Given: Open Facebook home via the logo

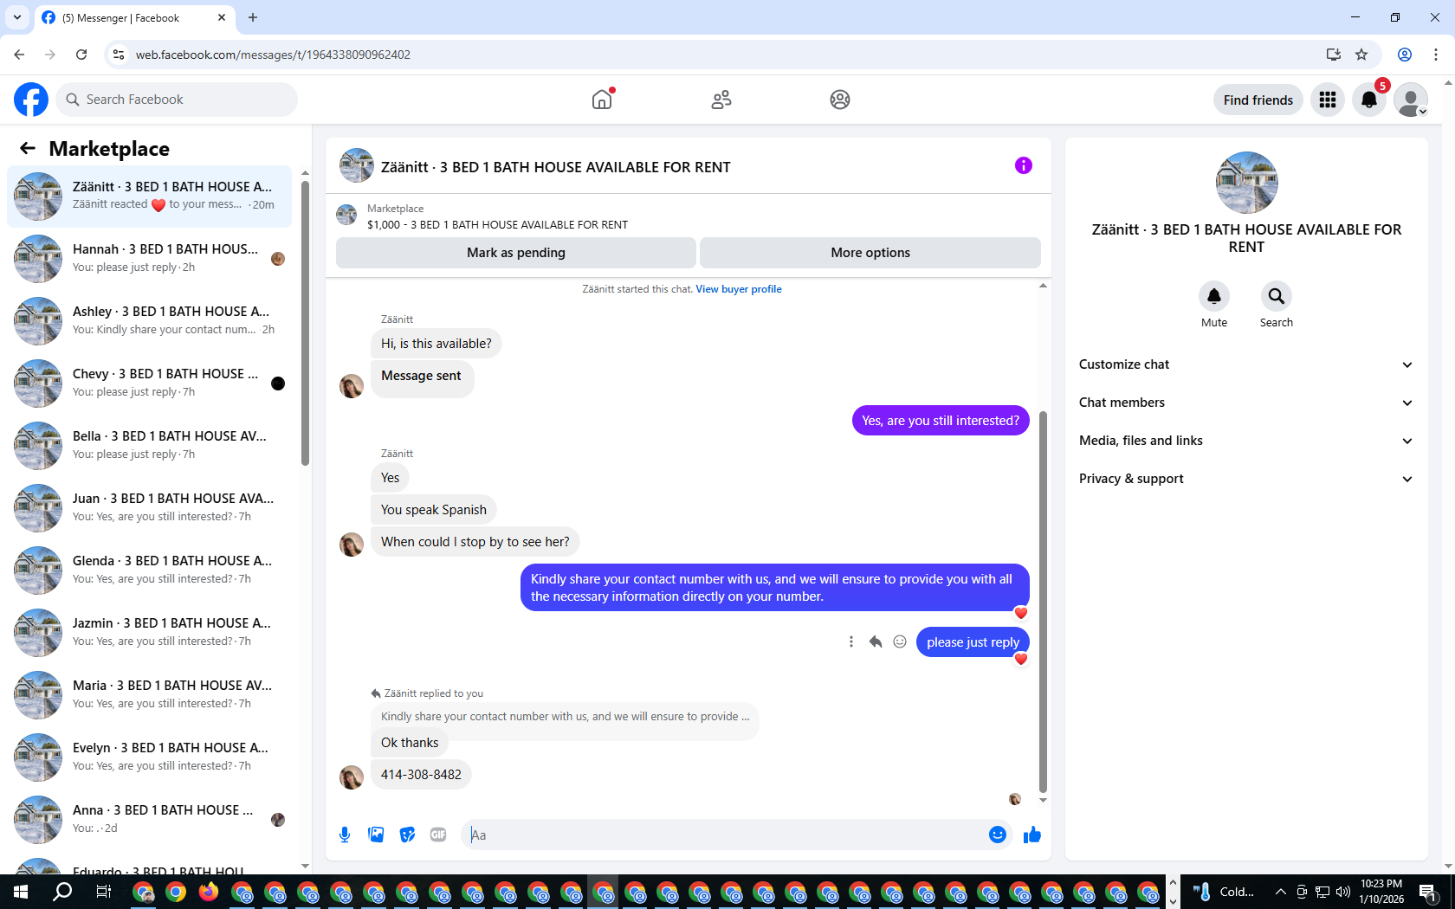Looking at the screenshot, I should pyautogui.click(x=31, y=100).
